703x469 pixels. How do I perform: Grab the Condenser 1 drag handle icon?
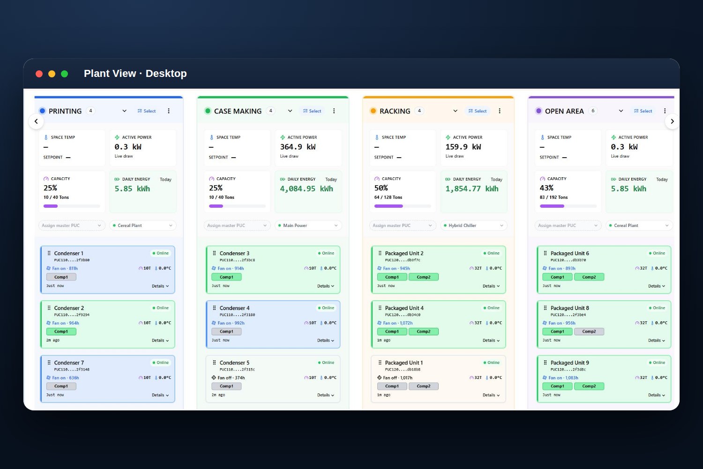(x=49, y=253)
